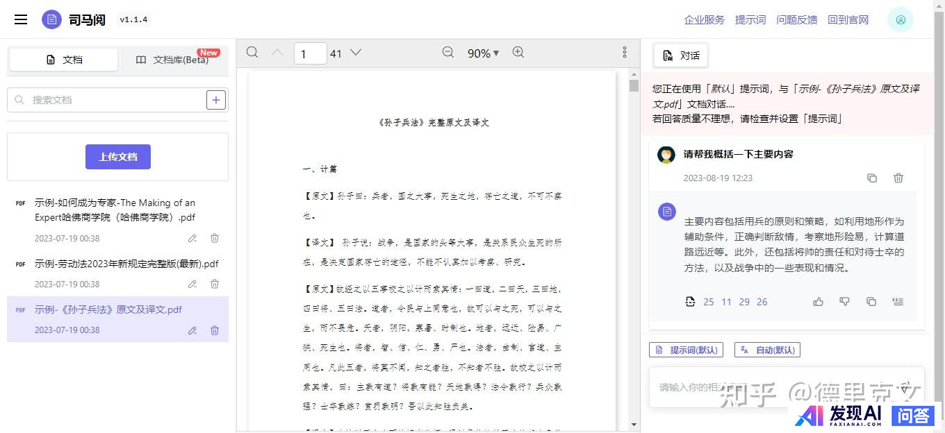The width and height of the screenshot is (945, 433).
Task: Delete the 《孙子兵法》 document
Action: pyautogui.click(x=215, y=330)
